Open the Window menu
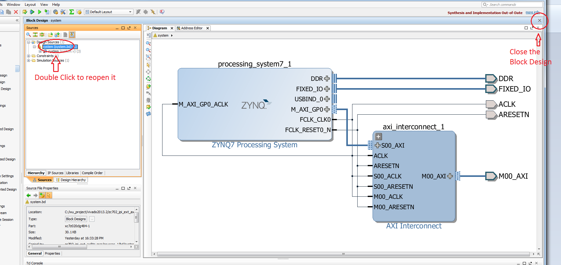561x265 pixels. 13,5
